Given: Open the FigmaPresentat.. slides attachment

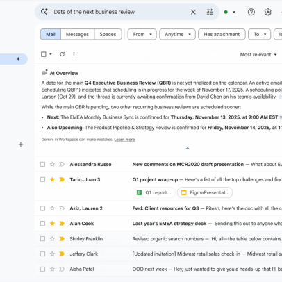Looking at the screenshot, I should point(205,192).
